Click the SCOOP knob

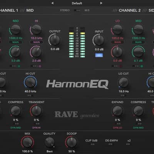(72, 142)
